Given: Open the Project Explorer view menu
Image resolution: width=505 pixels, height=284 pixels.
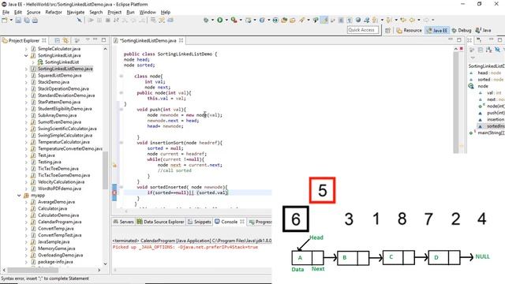Looking at the screenshot, I should click(x=88, y=40).
